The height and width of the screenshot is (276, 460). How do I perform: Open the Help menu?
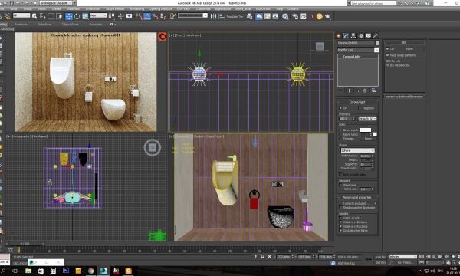point(280,9)
